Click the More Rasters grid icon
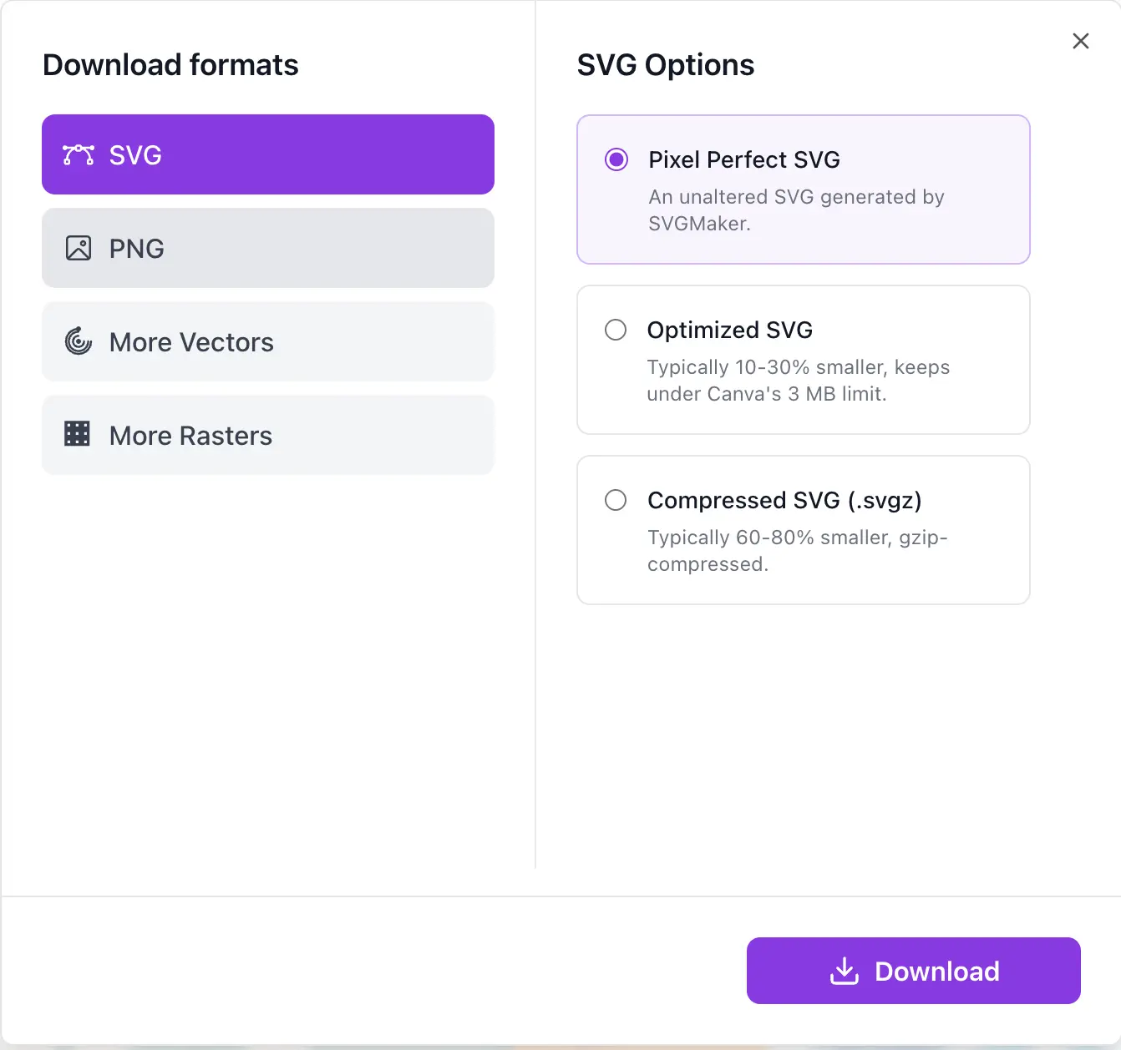Viewport: 1121px width, 1050px height. point(78,434)
